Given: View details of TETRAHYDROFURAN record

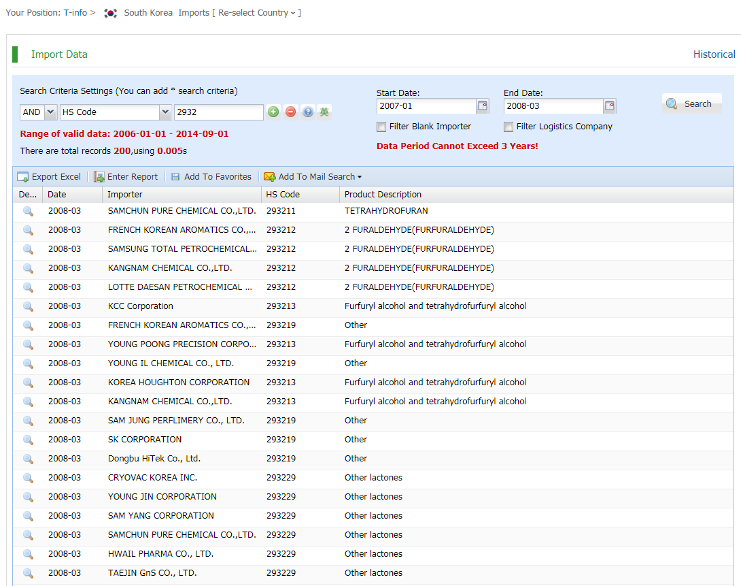Looking at the screenshot, I should click(x=28, y=211).
